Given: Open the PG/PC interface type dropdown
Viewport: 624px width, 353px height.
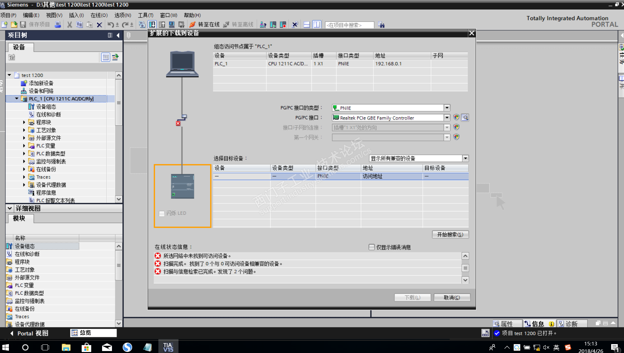Looking at the screenshot, I should (x=447, y=108).
